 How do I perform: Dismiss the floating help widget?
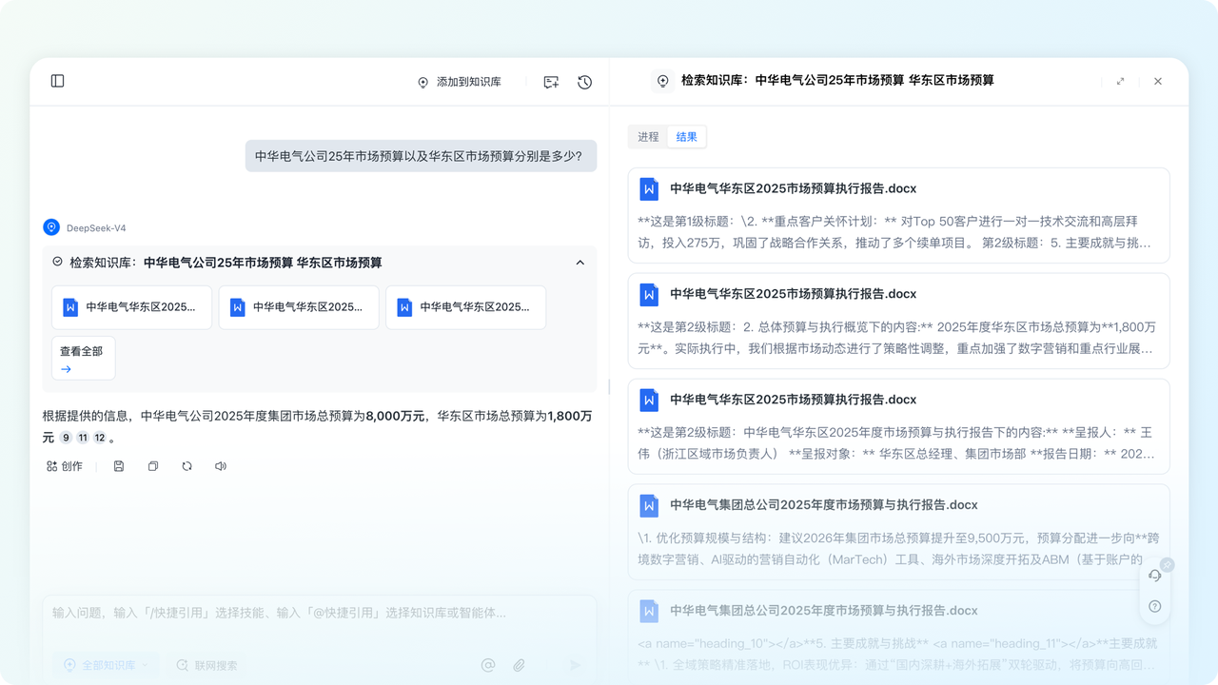point(1168,565)
